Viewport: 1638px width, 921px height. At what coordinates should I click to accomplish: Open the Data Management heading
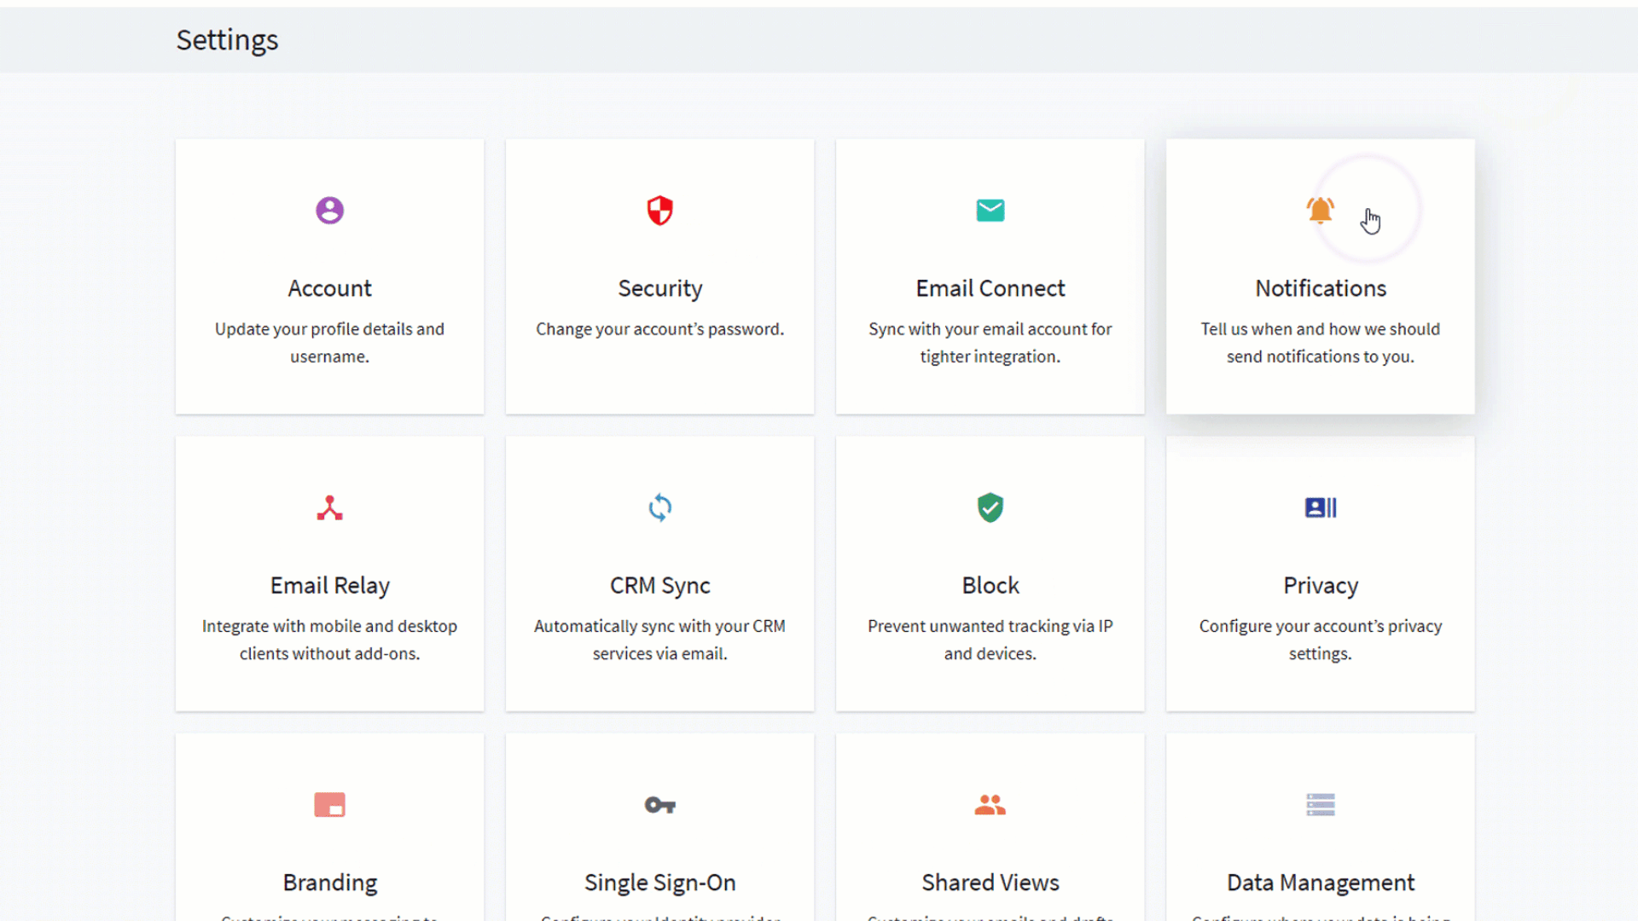[x=1320, y=883]
